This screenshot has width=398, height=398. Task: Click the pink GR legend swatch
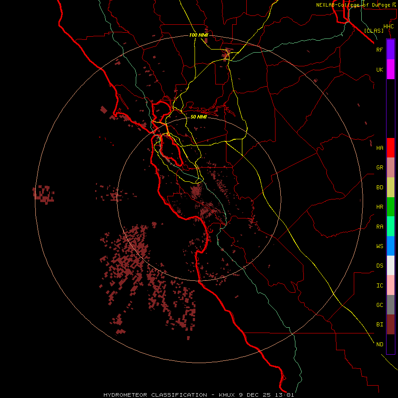click(390, 168)
